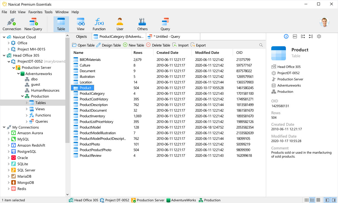Select the Queries tree node

pyautogui.click(x=41, y=122)
